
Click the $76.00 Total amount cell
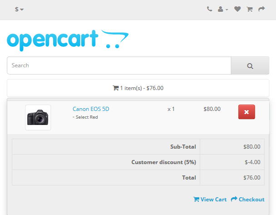click(x=232, y=177)
